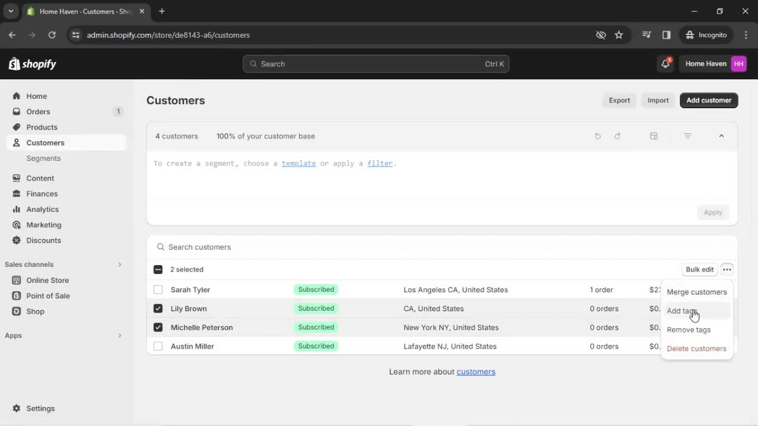Open the browser side panel icon
This screenshot has height=426, width=758.
pos(666,35)
